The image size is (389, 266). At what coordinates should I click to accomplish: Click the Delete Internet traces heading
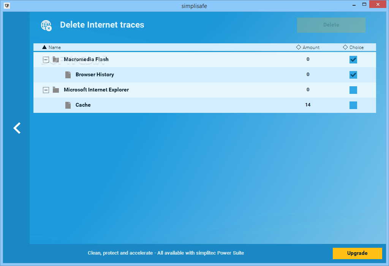(102, 25)
